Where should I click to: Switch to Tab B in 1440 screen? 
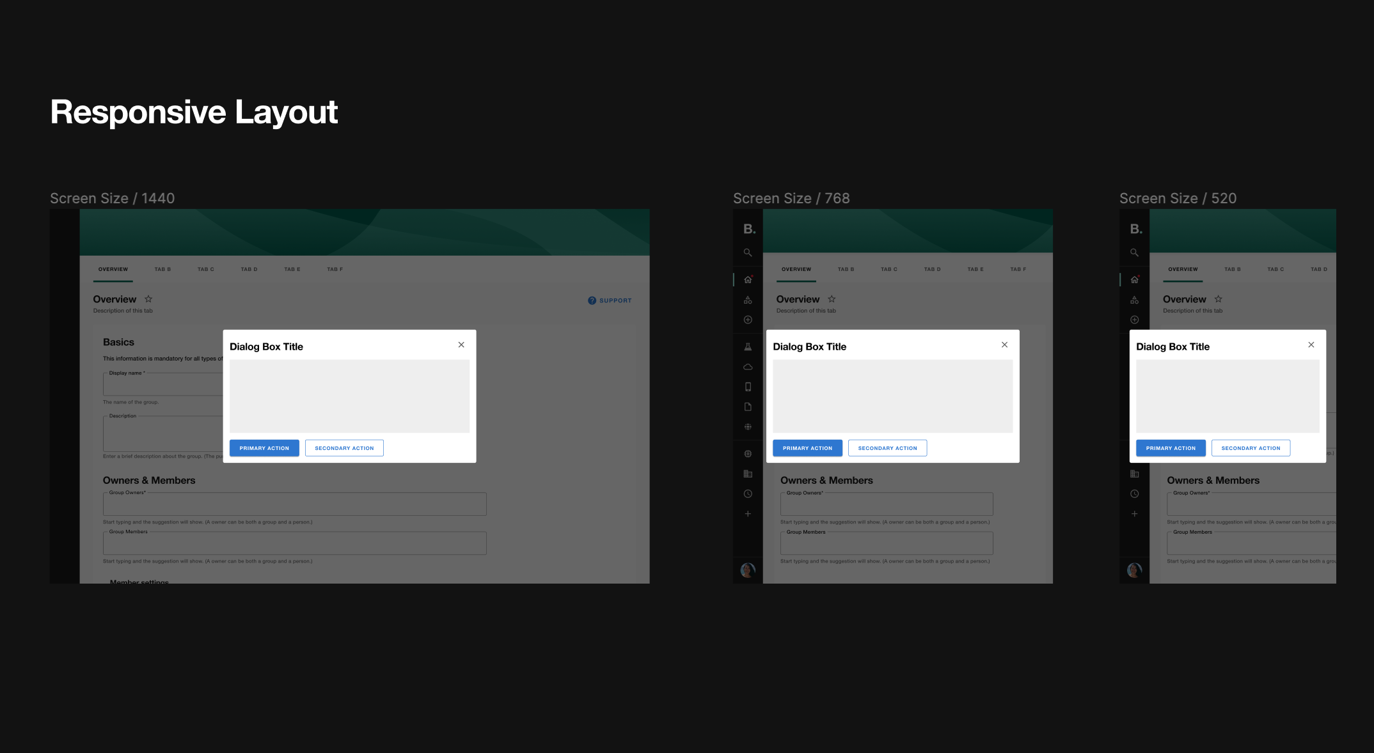(162, 269)
